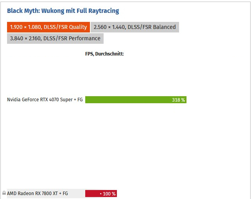Click the red RX 7800 XT bar
Viewport: 251px width, 199px height.
pos(101,194)
